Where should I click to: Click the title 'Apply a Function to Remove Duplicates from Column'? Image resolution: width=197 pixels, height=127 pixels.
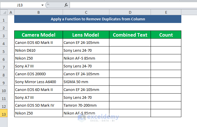tap(98, 19)
